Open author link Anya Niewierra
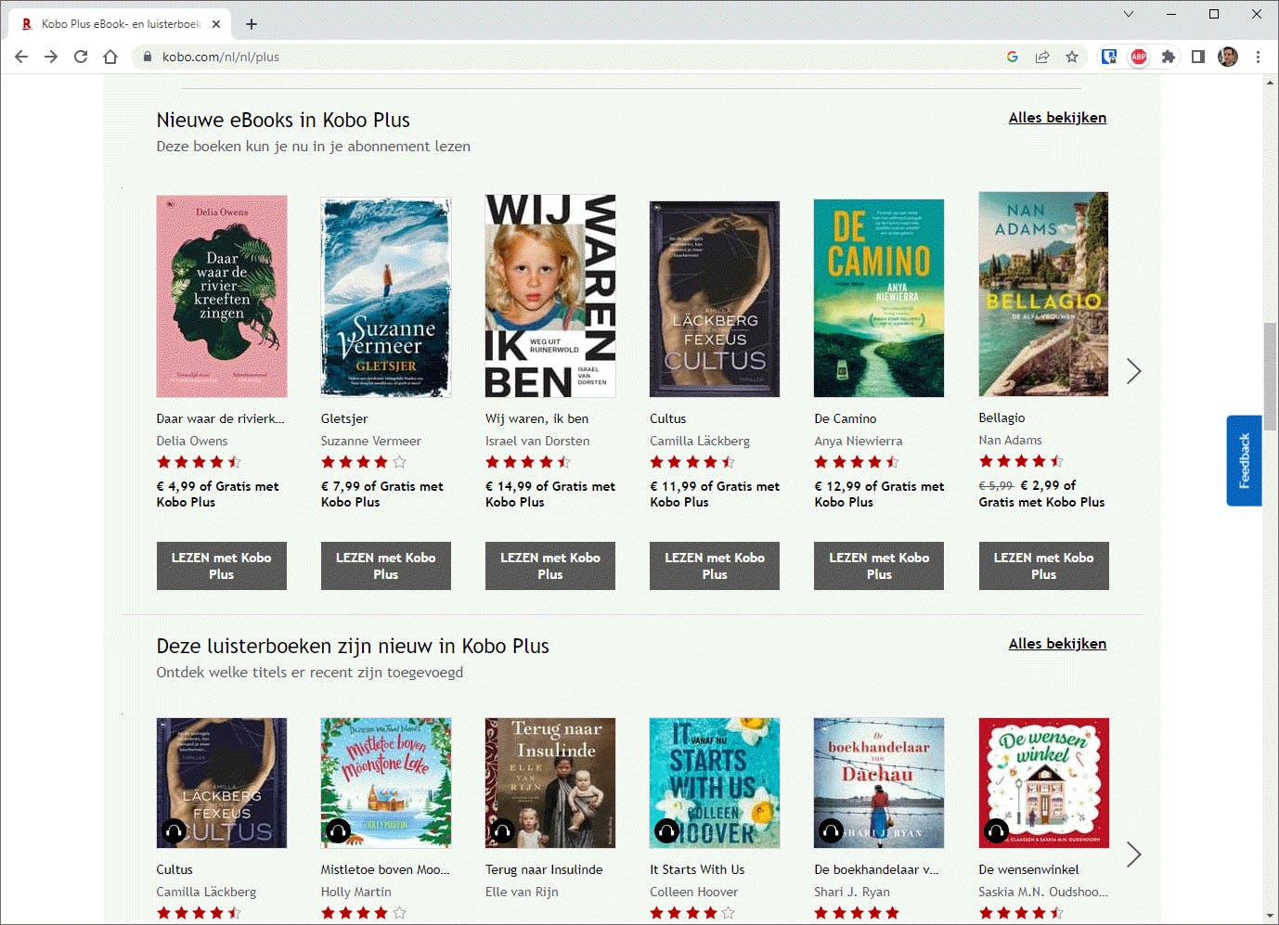Screen dimensions: 1279x925 (x=859, y=441)
